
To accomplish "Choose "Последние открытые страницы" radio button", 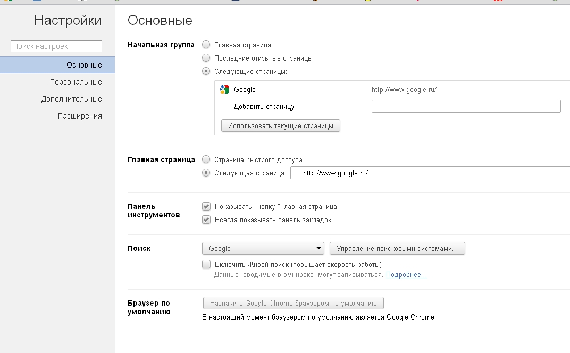I will tap(206, 58).
